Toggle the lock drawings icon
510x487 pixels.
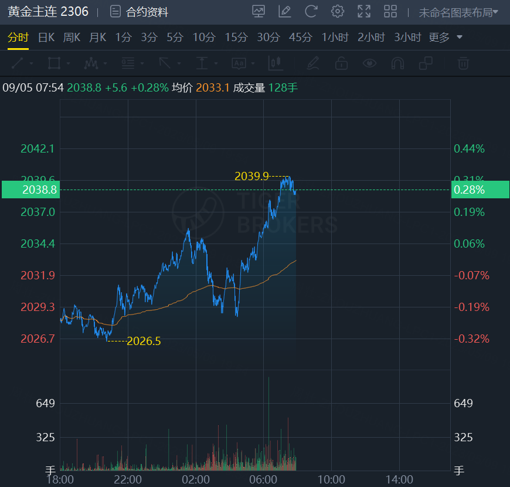(x=341, y=63)
